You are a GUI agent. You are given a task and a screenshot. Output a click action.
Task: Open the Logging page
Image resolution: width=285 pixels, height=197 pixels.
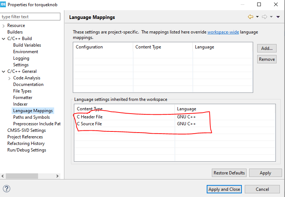[x=21, y=58]
